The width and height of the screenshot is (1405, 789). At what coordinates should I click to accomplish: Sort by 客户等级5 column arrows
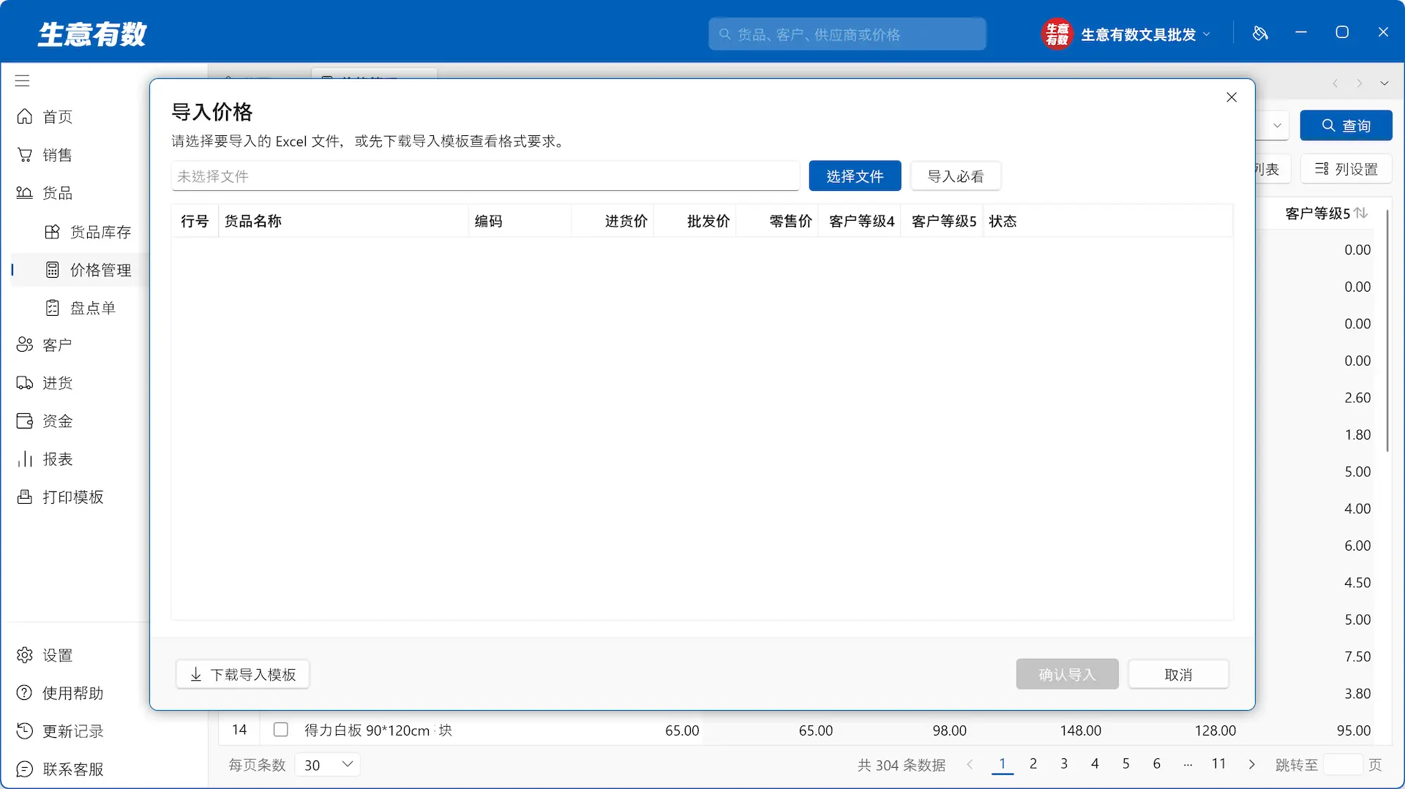pyautogui.click(x=1360, y=213)
